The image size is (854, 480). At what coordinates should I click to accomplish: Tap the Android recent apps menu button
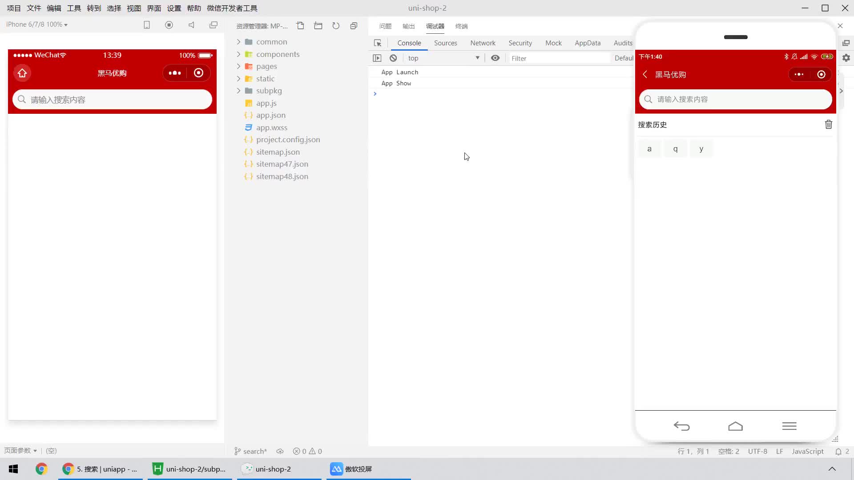point(789,426)
